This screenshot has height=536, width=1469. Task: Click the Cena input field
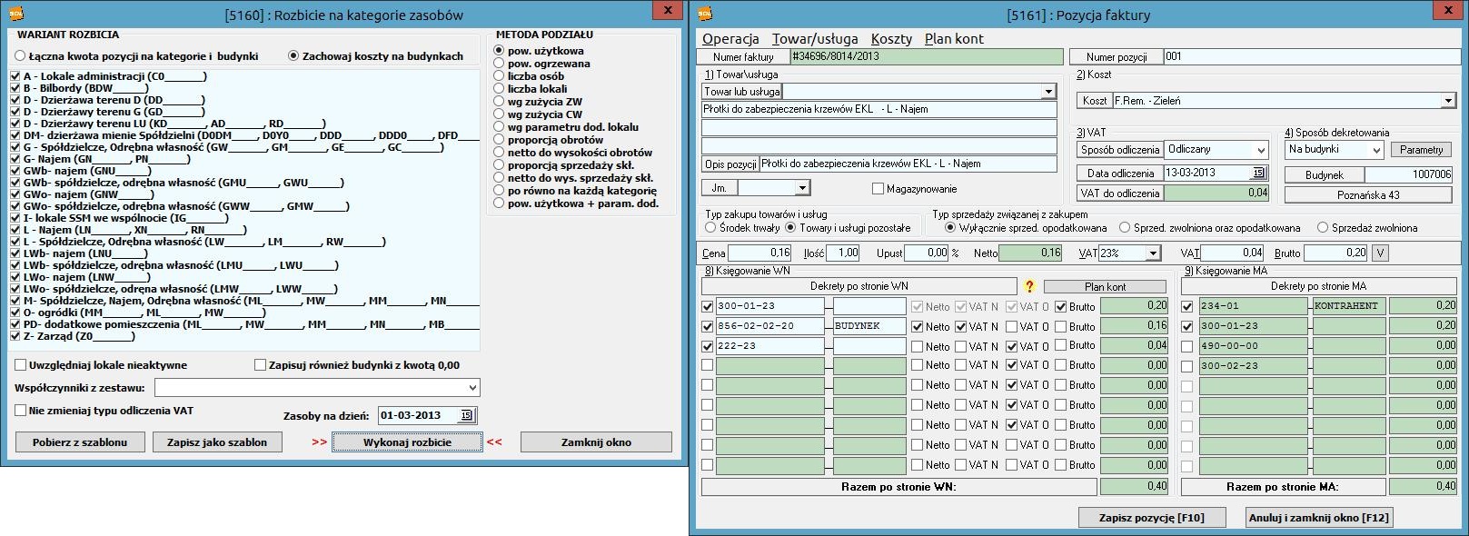point(759,253)
